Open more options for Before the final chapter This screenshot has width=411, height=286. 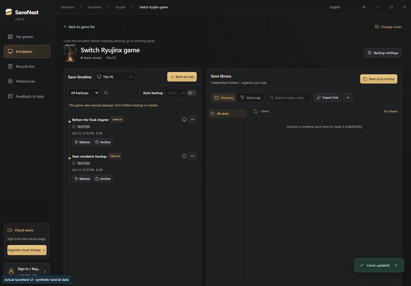click(193, 120)
